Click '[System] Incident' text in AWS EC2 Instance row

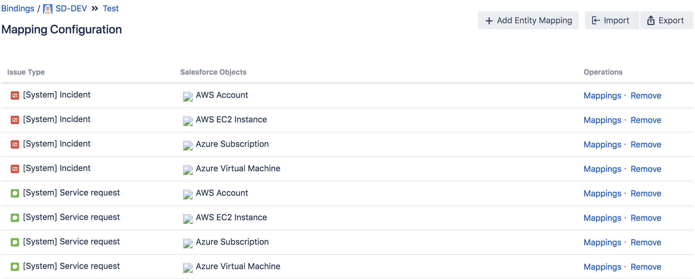coord(57,119)
